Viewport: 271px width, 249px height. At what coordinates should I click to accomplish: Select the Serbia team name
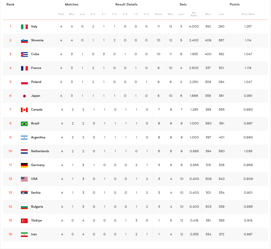coord(36,193)
